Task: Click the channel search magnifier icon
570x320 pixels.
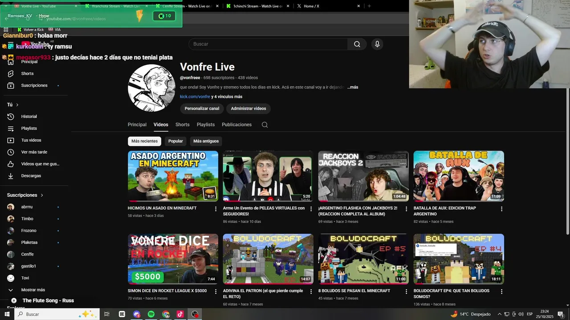Action: (265, 125)
